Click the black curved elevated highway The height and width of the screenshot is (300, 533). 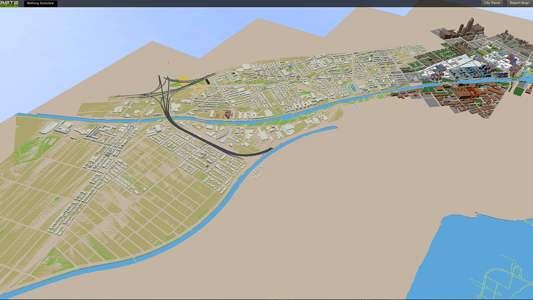pos(209,142)
